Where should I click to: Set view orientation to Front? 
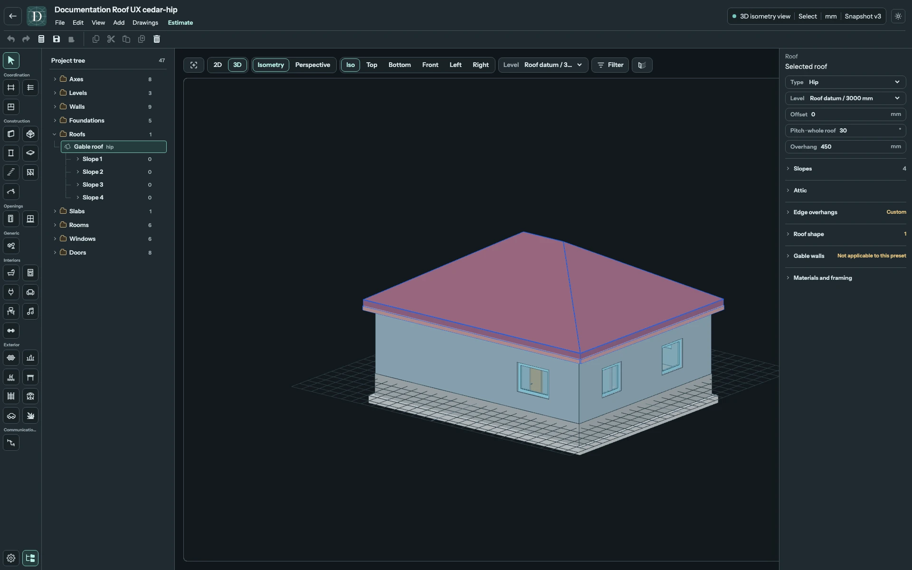430,65
